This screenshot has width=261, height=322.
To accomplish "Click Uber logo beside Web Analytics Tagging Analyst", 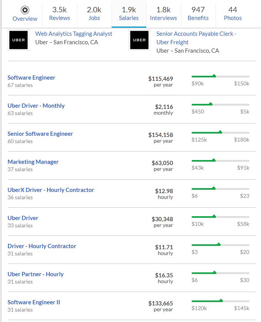I will (x=18, y=40).
